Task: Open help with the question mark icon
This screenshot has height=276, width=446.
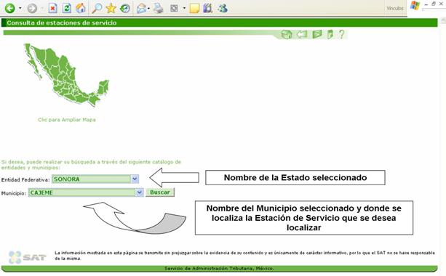Action: [x=342, y=34]
